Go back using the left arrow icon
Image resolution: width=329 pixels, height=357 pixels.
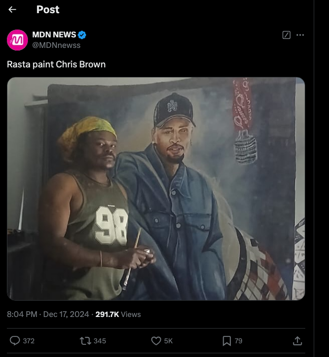[x=12, y=9]
